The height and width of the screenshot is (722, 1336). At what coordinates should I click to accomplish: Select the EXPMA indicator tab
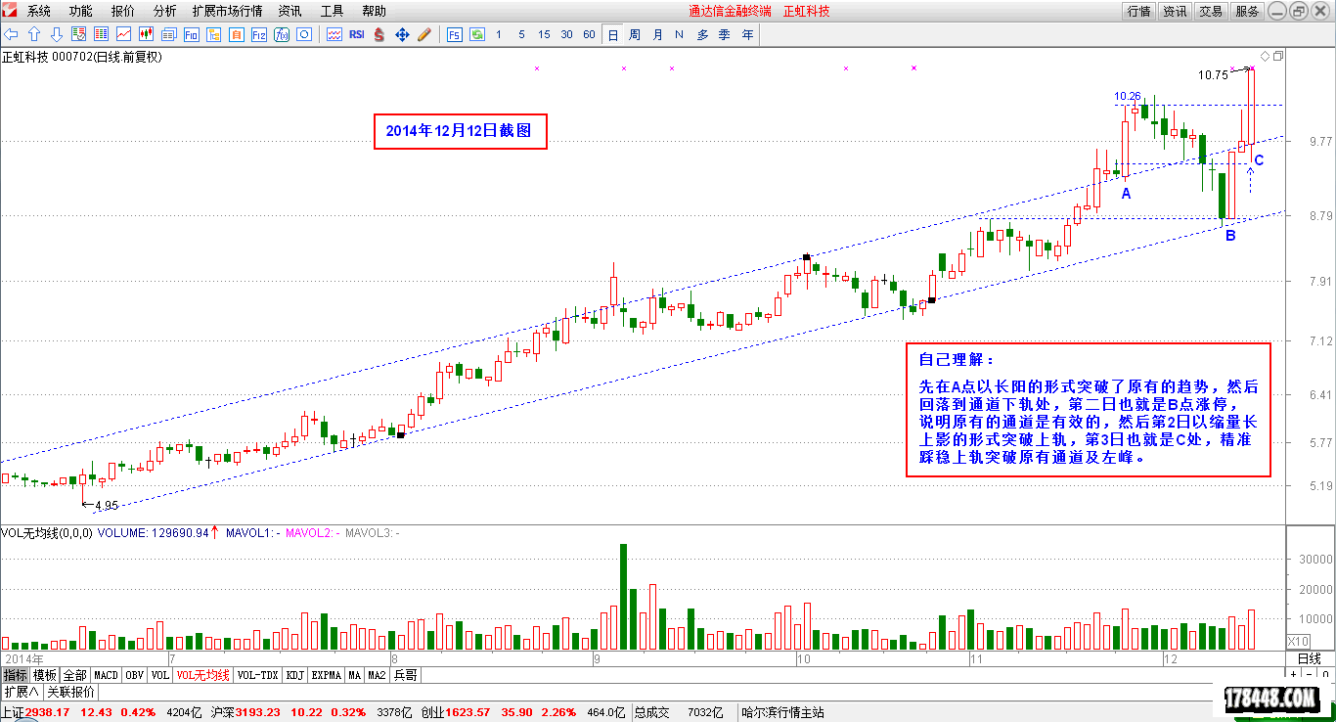tap(327, 675)
